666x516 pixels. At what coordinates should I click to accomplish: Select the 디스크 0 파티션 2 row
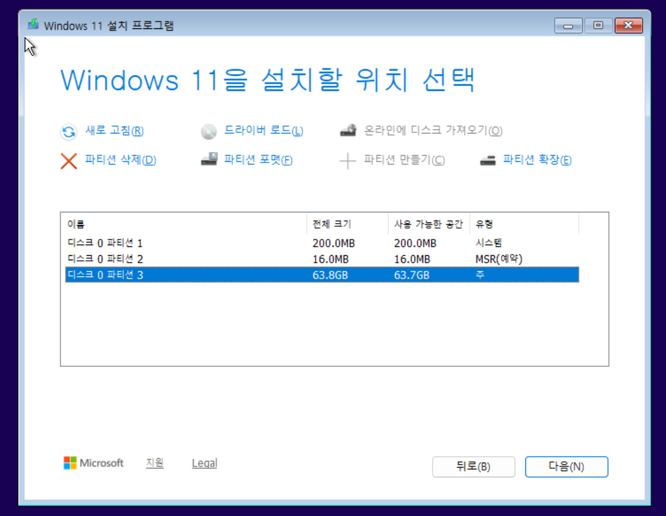[322, 259]
